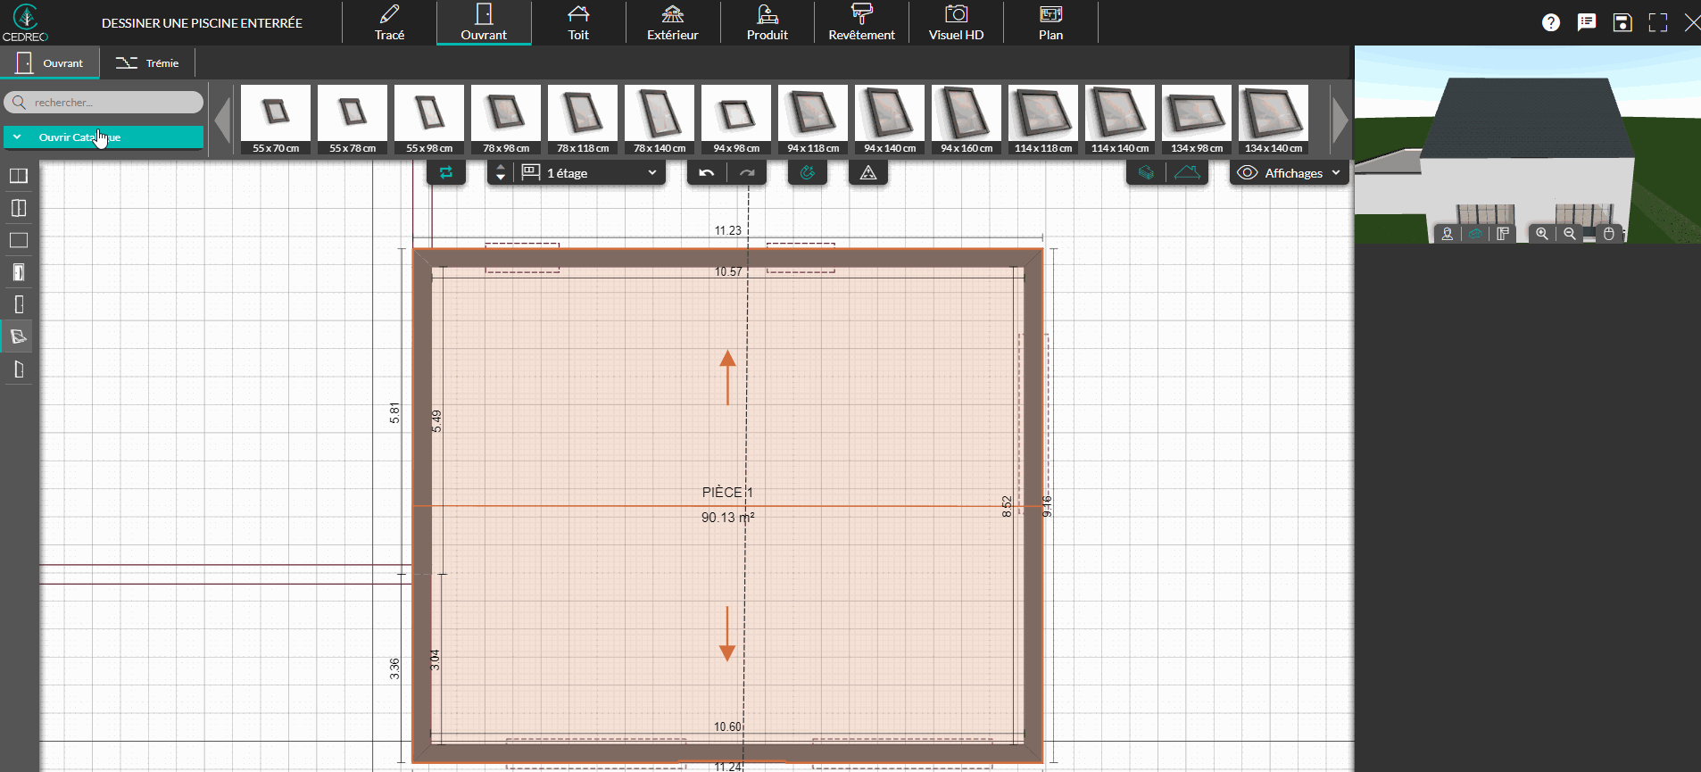Click the save disk icon
1701x772 pixels.
(1622, 23)
